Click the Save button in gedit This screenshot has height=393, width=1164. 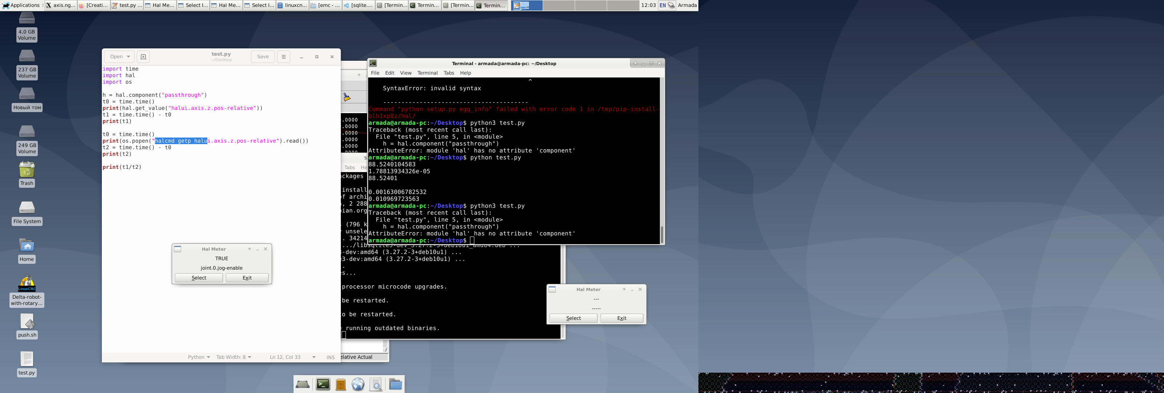tap(263, 56)
